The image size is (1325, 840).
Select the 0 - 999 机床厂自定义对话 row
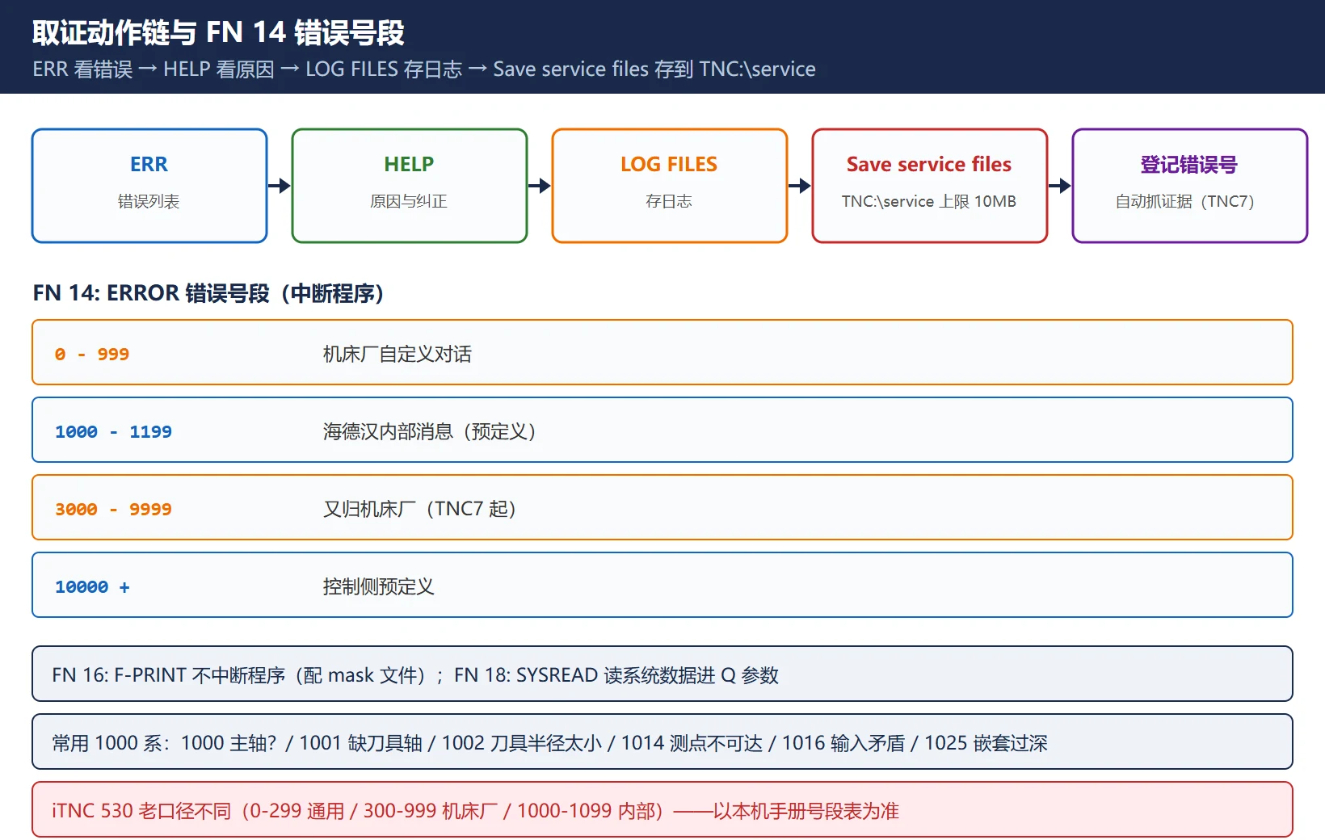(x=662, y=352)
